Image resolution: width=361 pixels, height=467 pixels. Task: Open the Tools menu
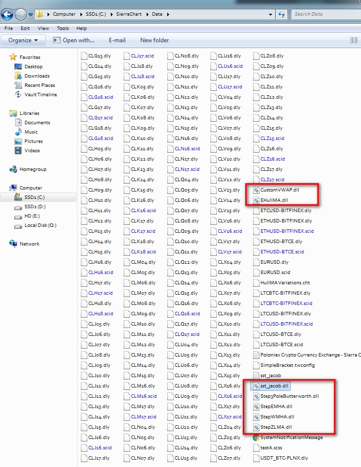63,28
